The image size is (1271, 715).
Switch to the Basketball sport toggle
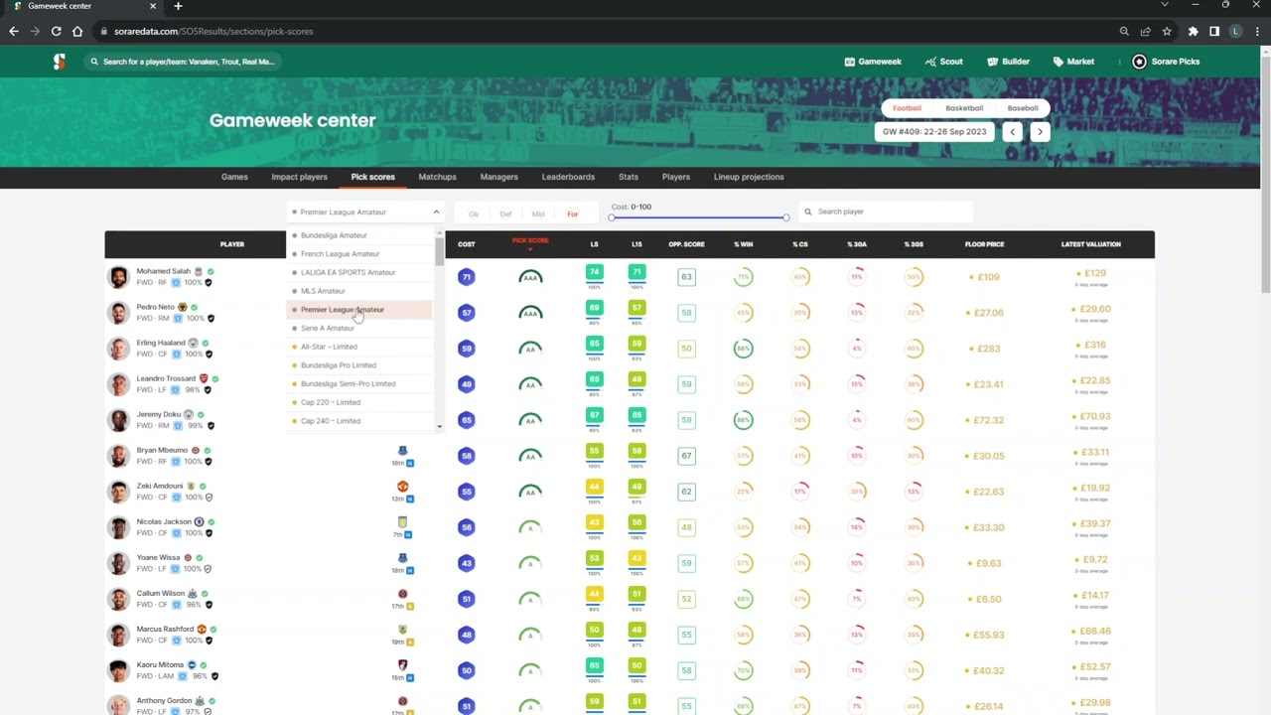coord(964,108)
